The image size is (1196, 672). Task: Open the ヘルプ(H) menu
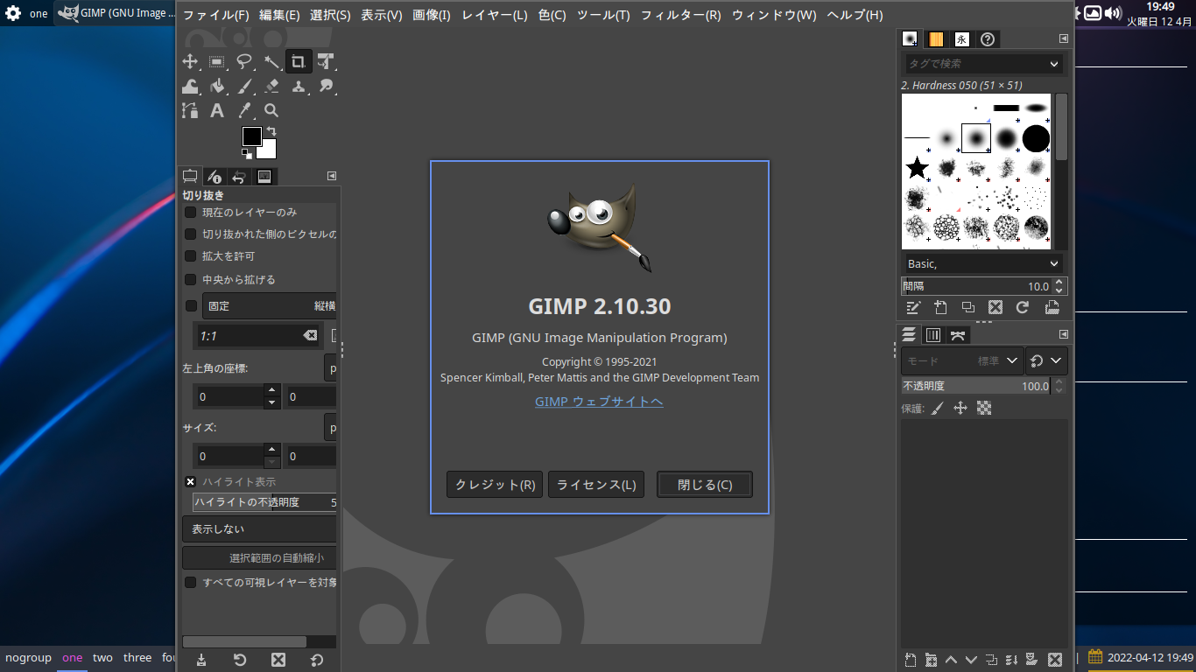click(855, 15)
